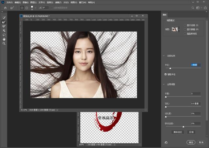The height and width of the screenshot is (148, 209).
Task: Select the Zoom magnifier tool
Action: (x=4, y=43)
